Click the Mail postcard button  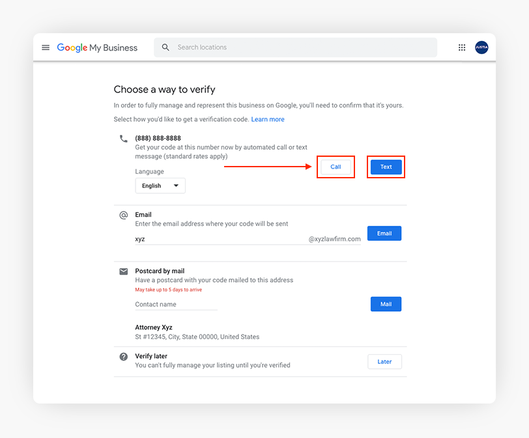pyautogui.click(x=386, y=304)
